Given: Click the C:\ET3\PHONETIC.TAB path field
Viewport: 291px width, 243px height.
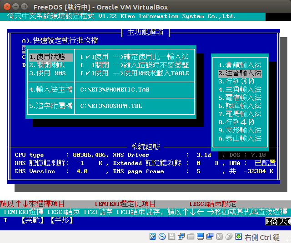Looking at the screenshot, I should coord(115,90).
